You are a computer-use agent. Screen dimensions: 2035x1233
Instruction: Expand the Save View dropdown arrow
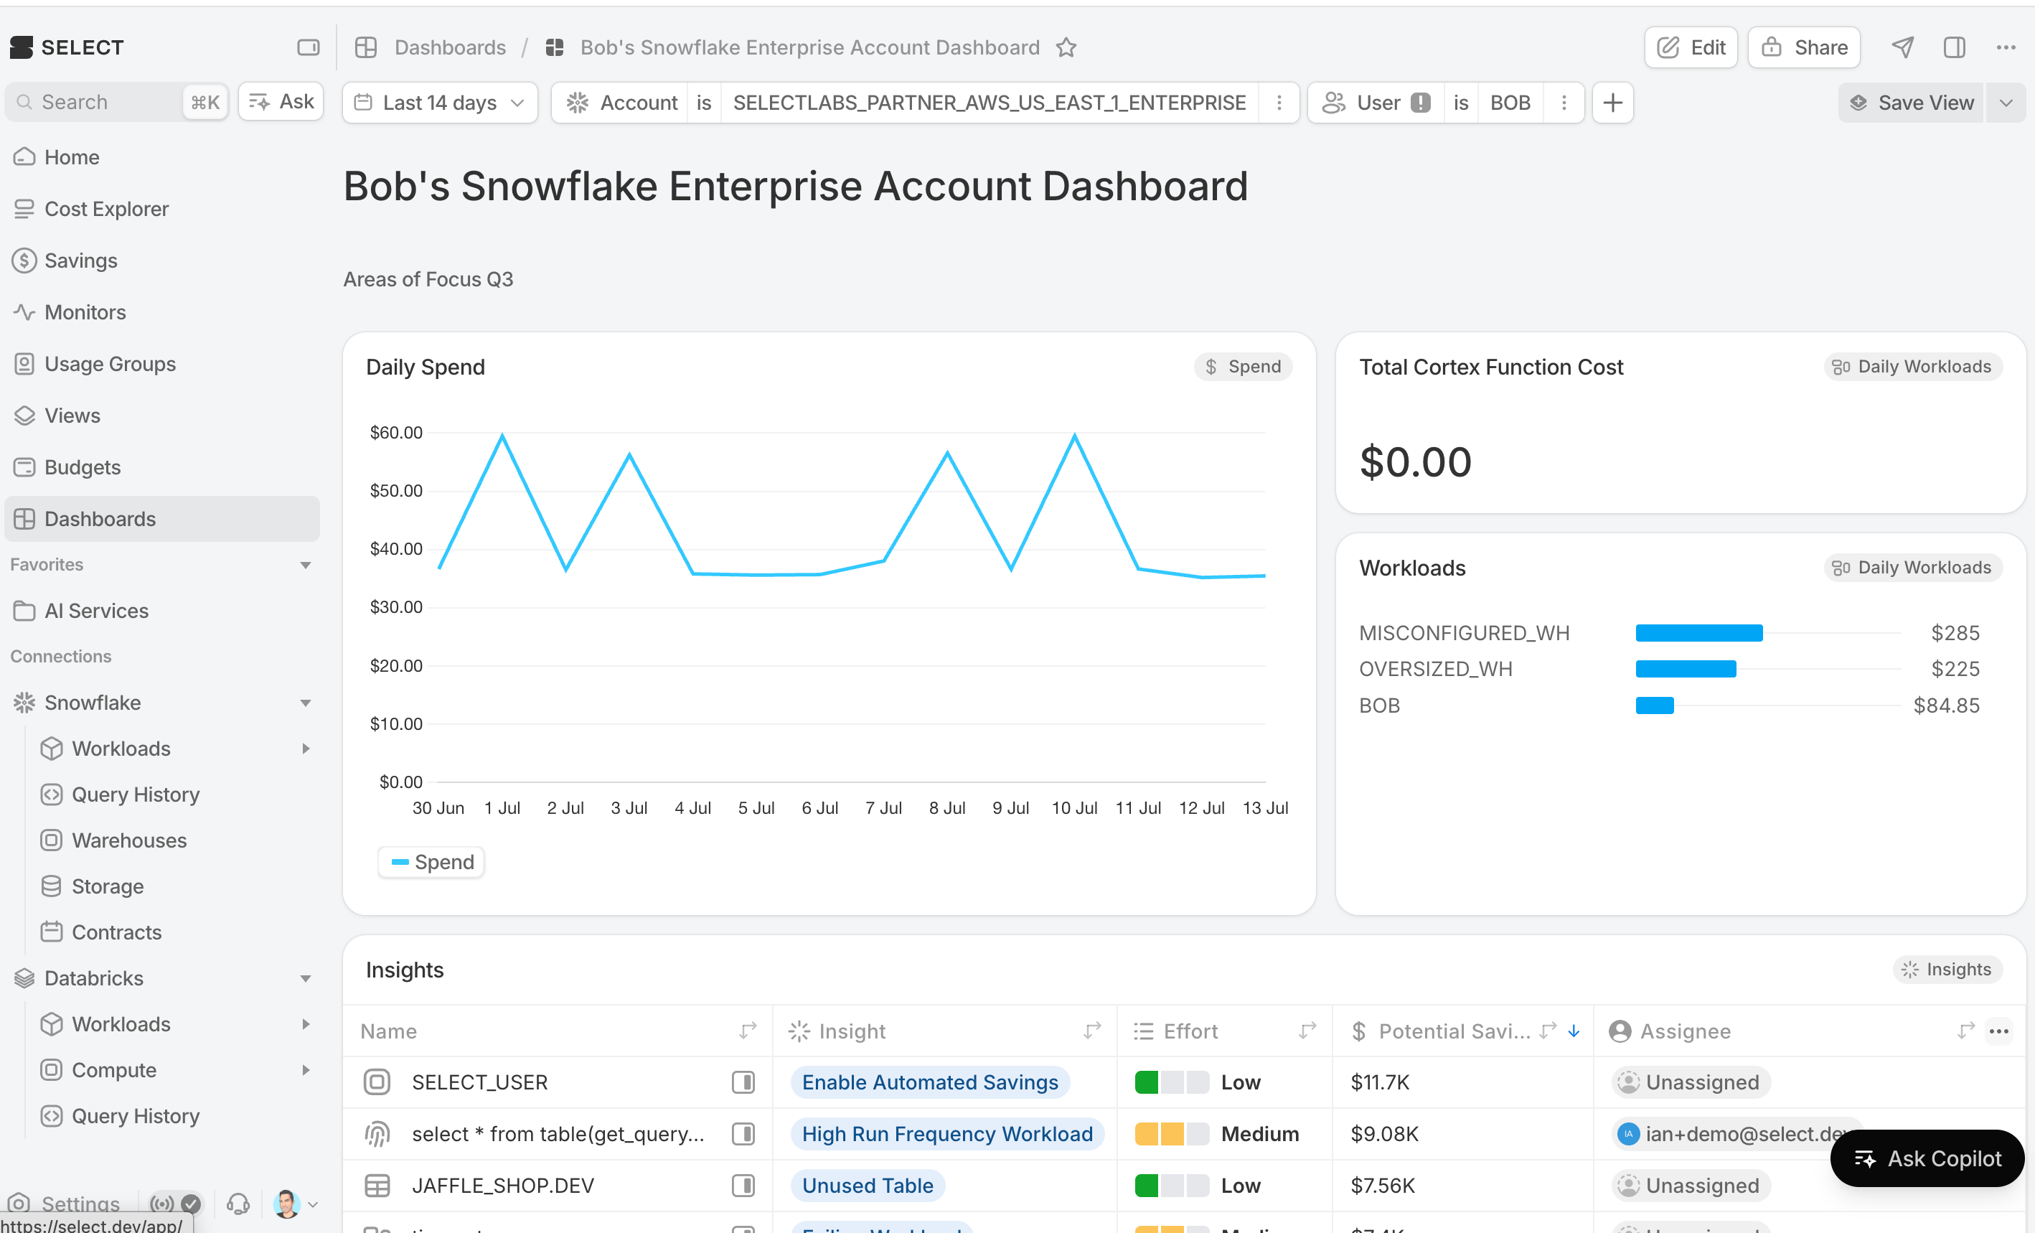2006,103
